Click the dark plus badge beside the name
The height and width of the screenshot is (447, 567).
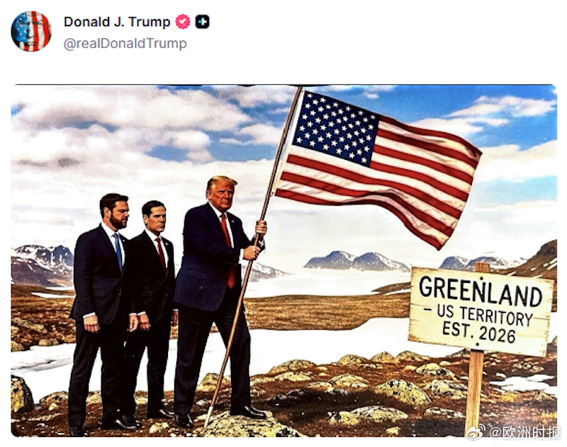click(203, 22)
